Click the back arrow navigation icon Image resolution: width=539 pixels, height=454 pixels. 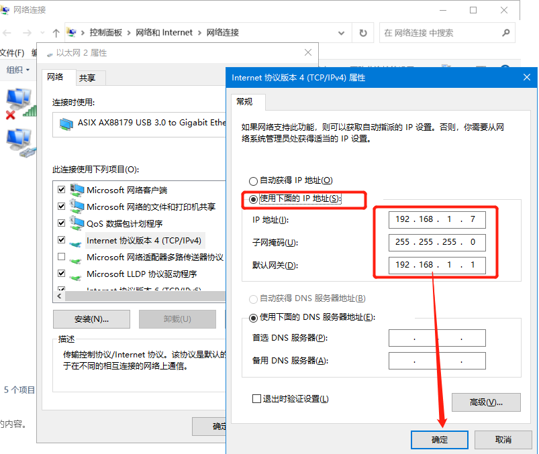pyautogui.click(x=7, y=33)
